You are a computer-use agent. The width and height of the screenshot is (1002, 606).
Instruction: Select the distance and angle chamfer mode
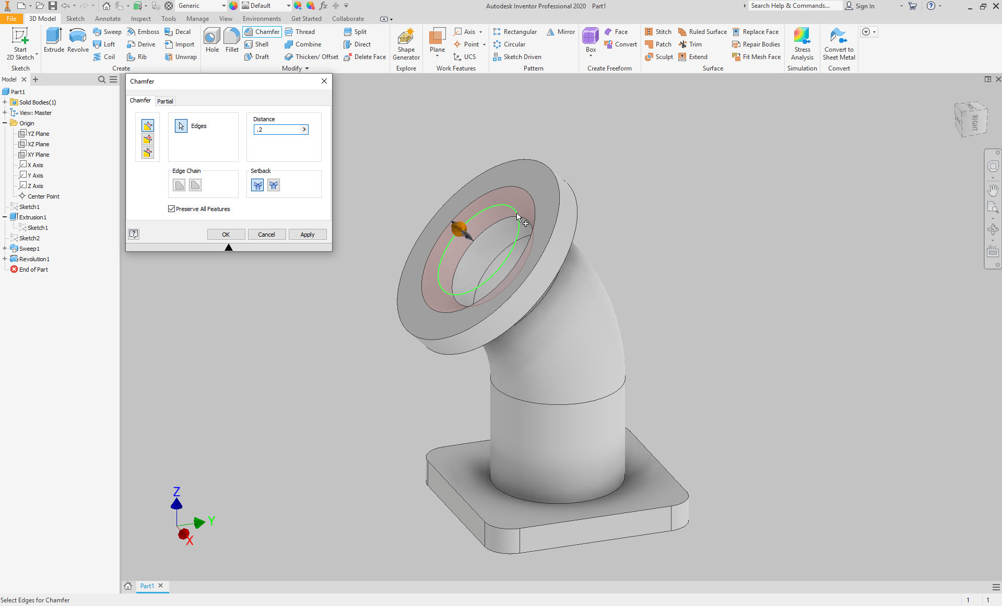[148, 139]
